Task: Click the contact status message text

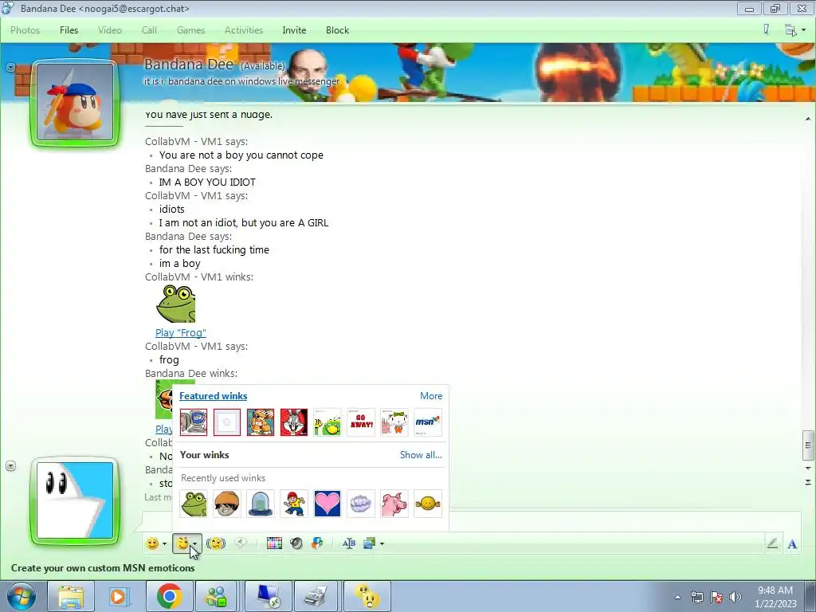Action: coord(242,81)
